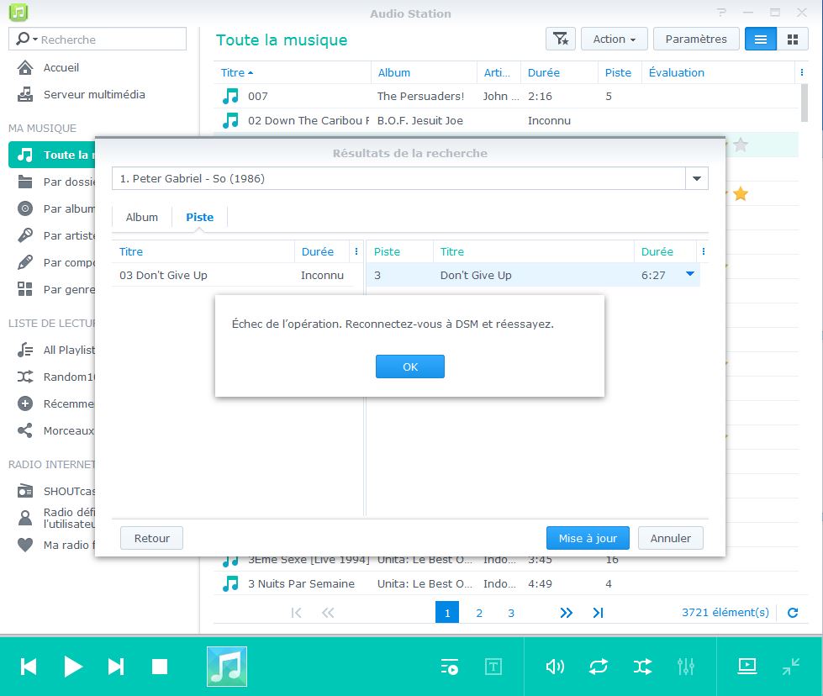Expand the Don't Give Up row arrow

[689, 274]
